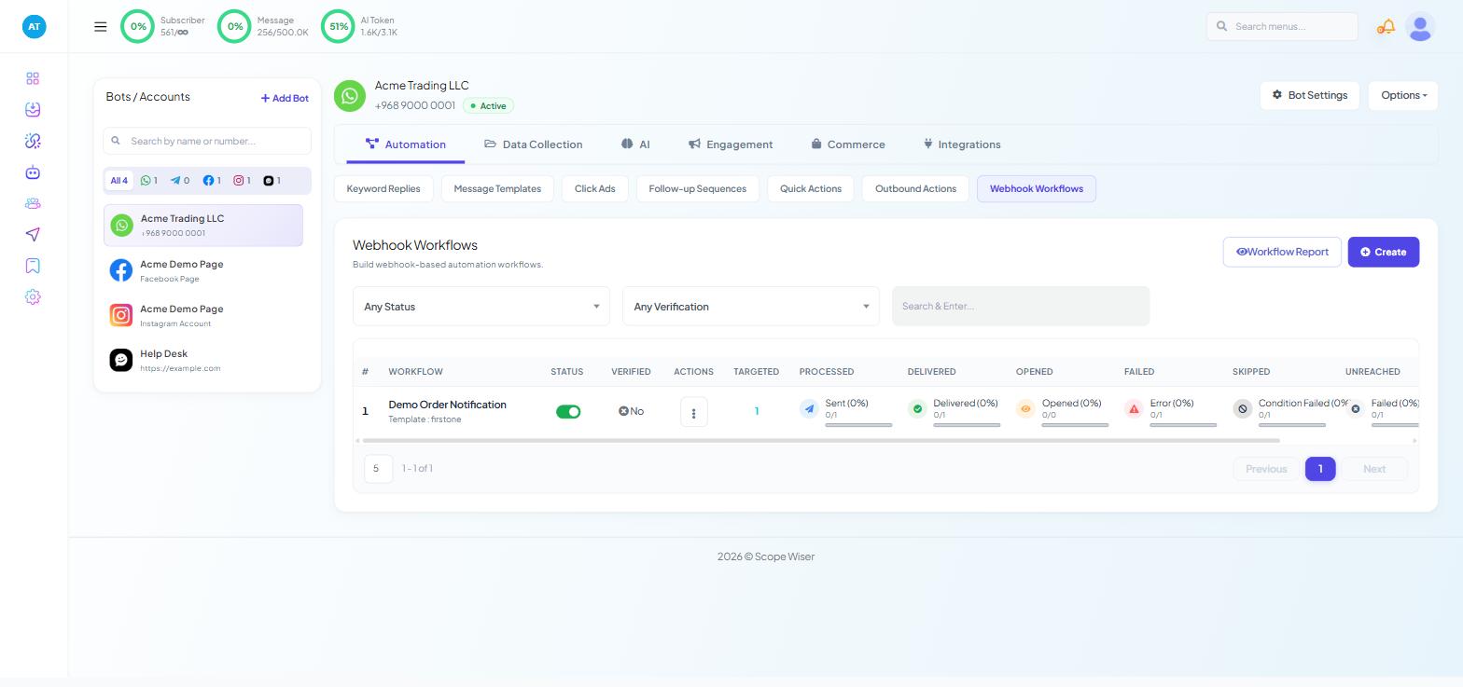
Task: Open the subscribers group icon in sidebar
Action: pyautogui.click(x=33, y=203)
